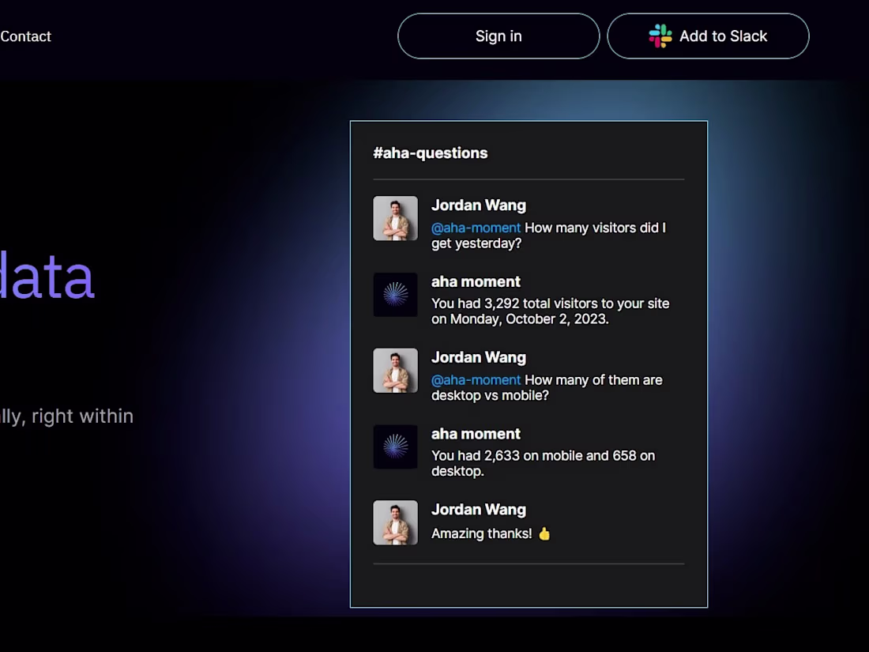This screenshot has width=869, height=652.
Task: Click the #aha-questions channel title
Action: click(430, 153)
